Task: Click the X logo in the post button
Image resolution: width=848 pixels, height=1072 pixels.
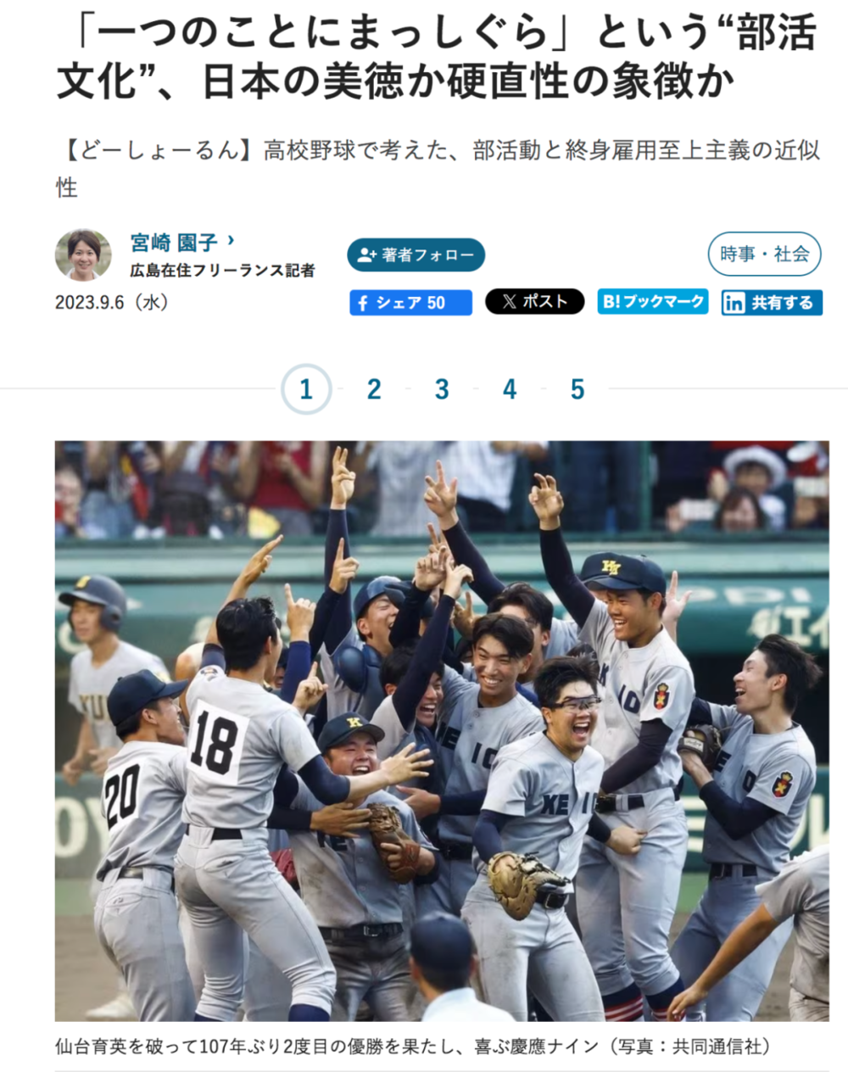Action: tap(509, 301)
